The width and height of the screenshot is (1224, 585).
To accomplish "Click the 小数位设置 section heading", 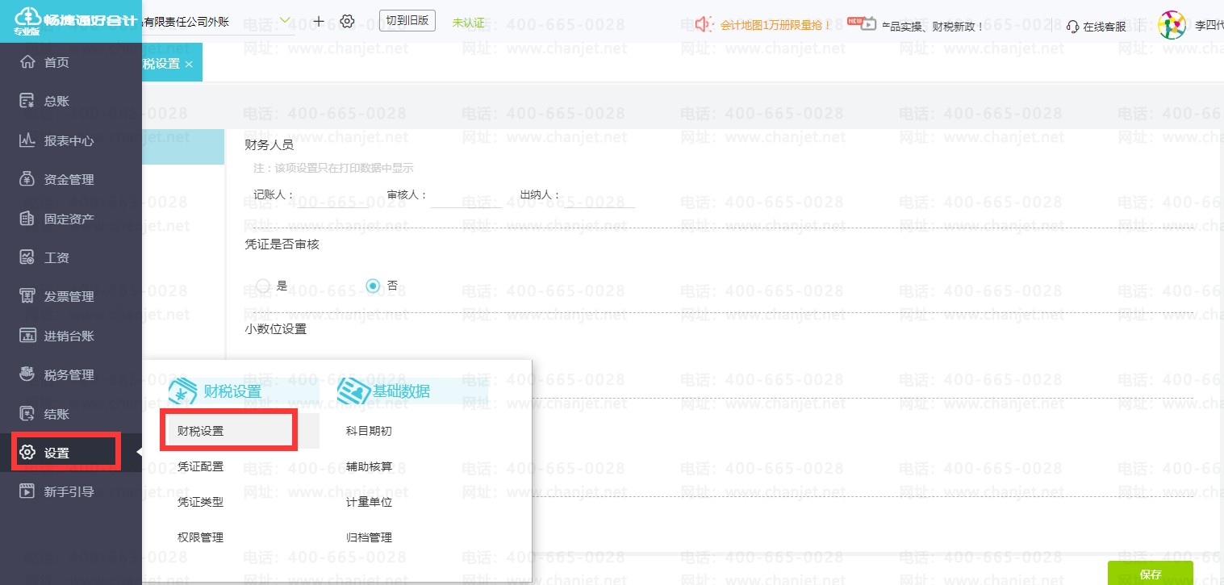I will (x=275, y=328).
